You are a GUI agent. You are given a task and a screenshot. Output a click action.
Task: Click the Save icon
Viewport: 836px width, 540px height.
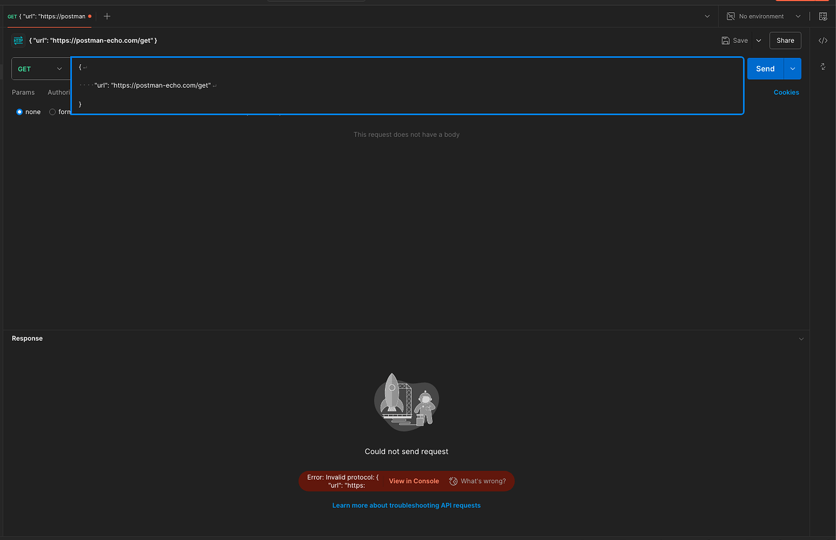pyautogui.click(x=726, y=40)
